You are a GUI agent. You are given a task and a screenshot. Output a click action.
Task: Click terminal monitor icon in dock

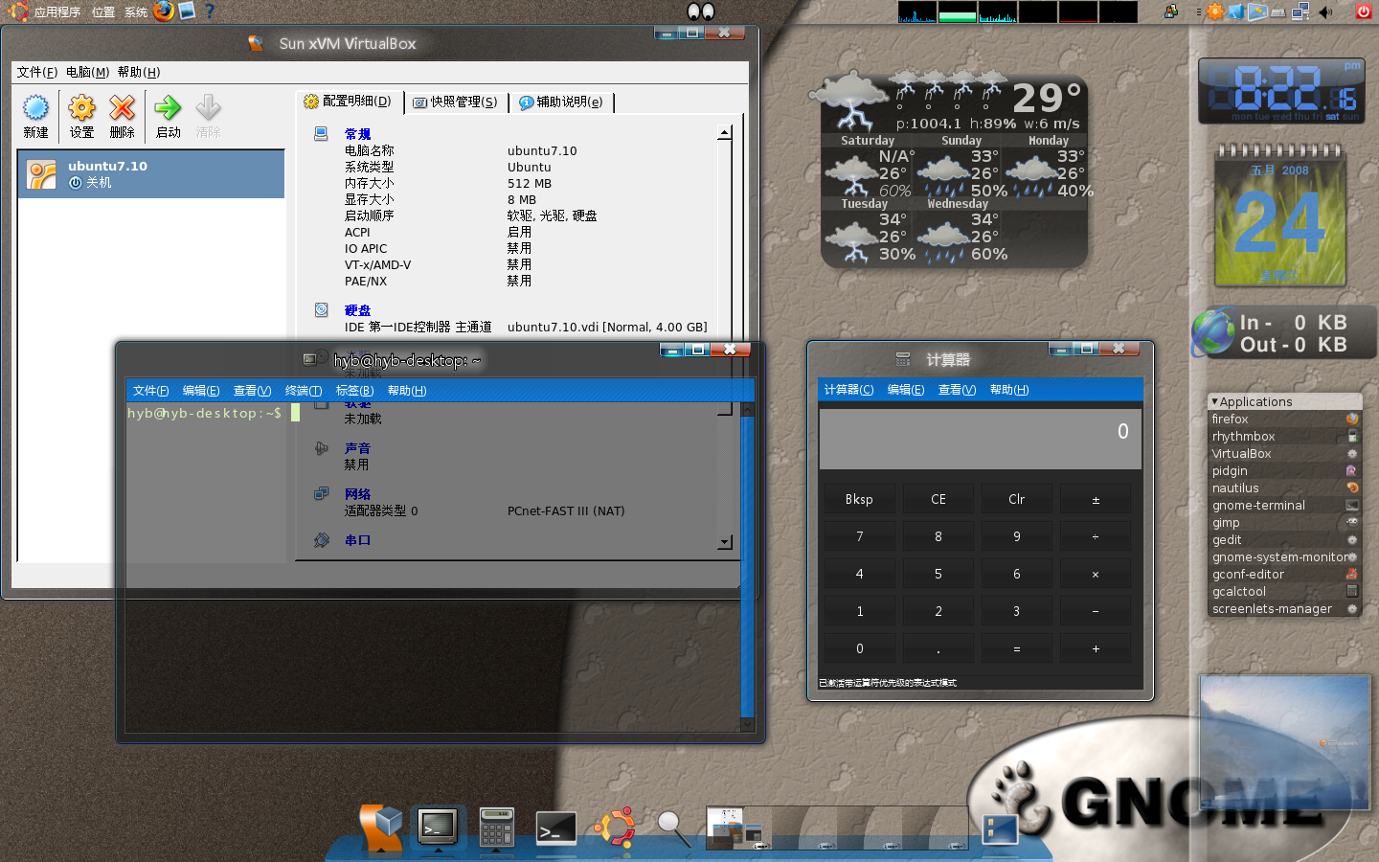(x=438, y=827)
